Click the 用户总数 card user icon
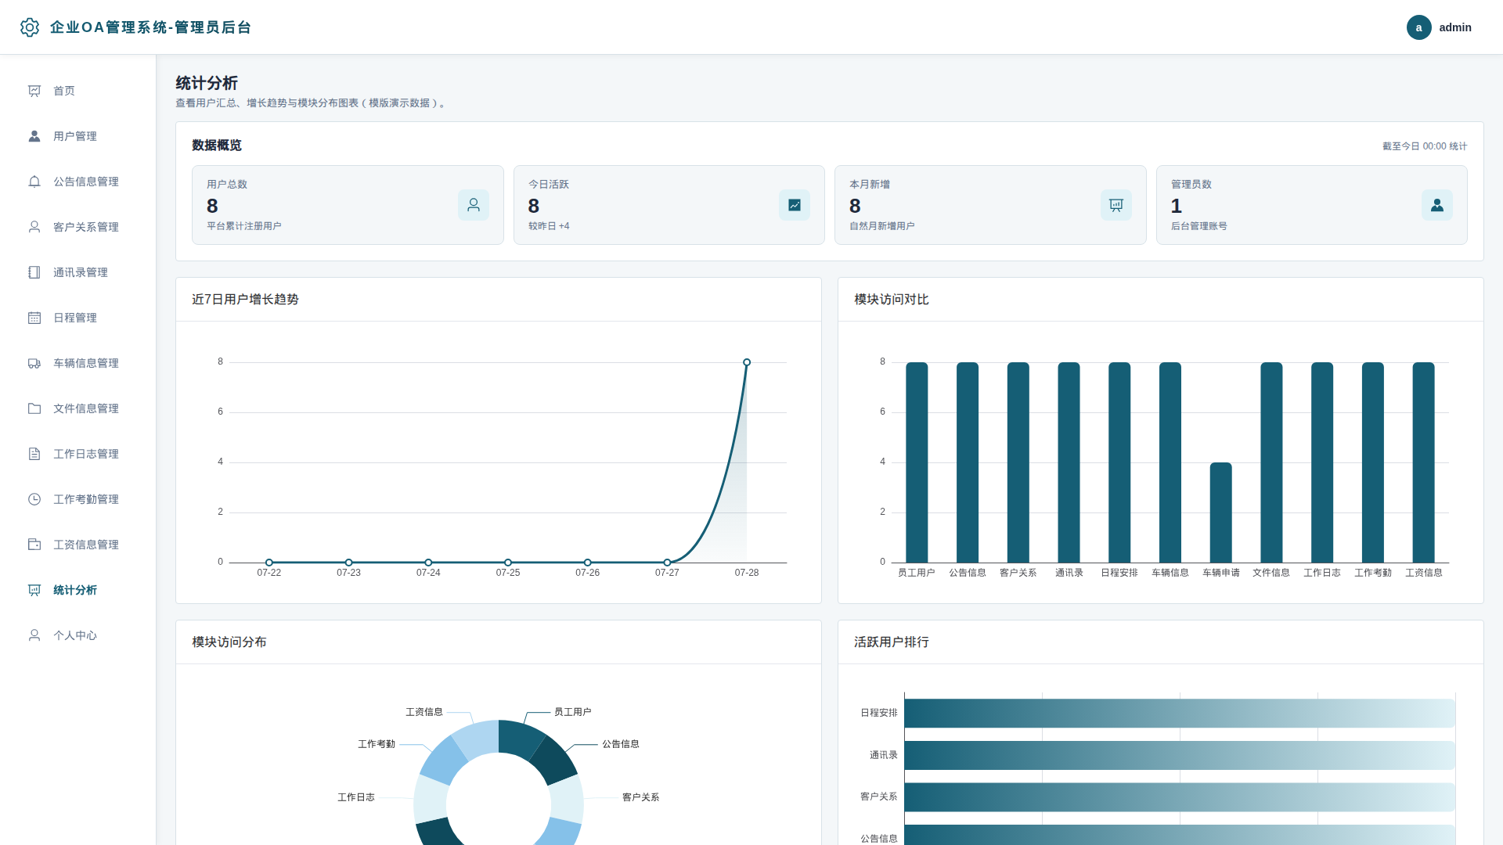The width and height of the screenshot is (1503, 845). (474, 205)
